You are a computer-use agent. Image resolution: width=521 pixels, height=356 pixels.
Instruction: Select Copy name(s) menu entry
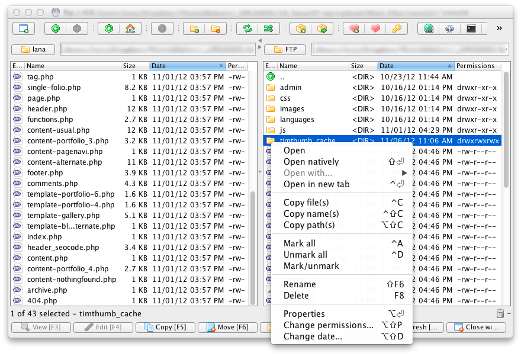[x=342, y=214]
